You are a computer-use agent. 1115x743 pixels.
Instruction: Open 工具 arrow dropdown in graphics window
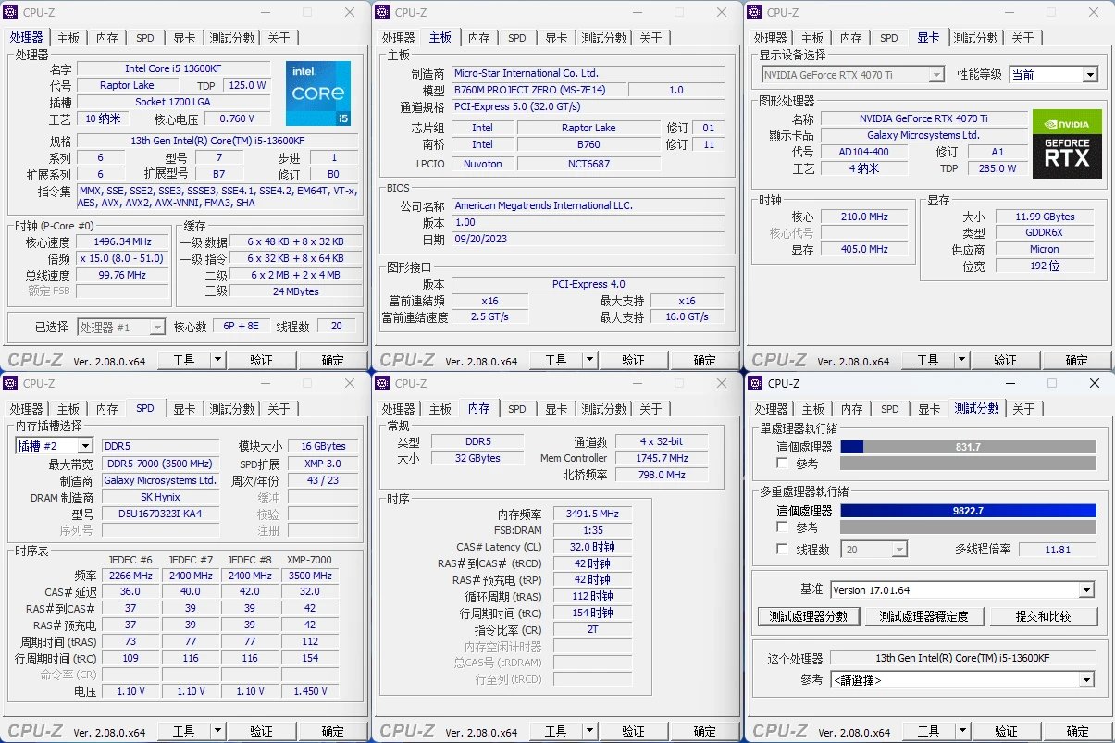click(x=961, y=360)
